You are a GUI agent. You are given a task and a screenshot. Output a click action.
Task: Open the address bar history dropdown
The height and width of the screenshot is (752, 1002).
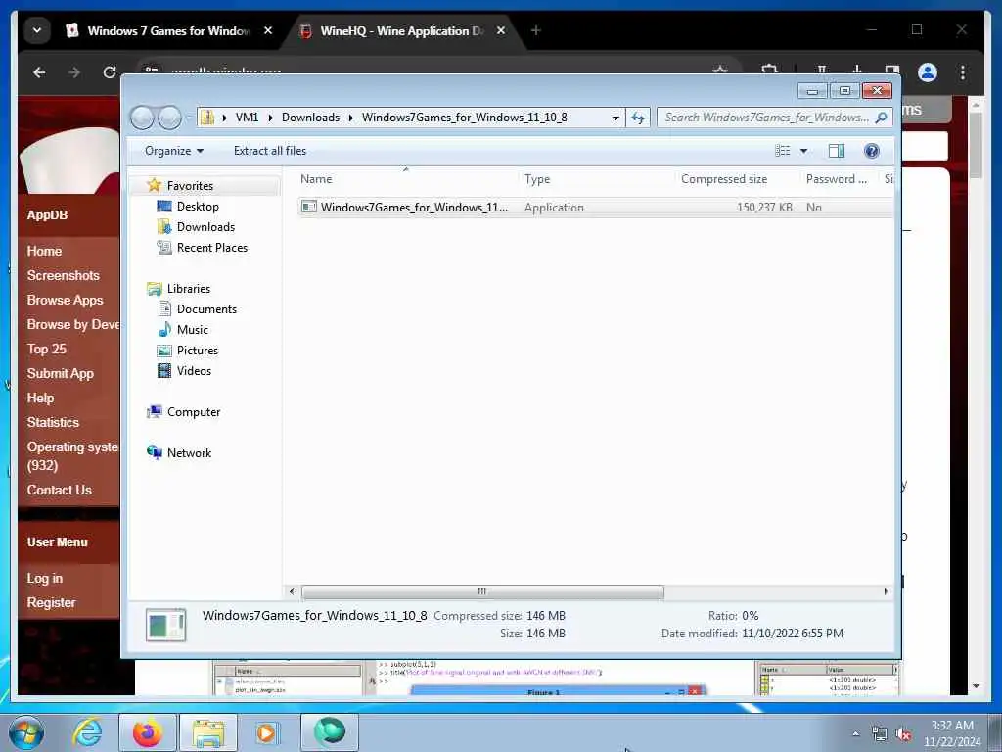(615, 117)
